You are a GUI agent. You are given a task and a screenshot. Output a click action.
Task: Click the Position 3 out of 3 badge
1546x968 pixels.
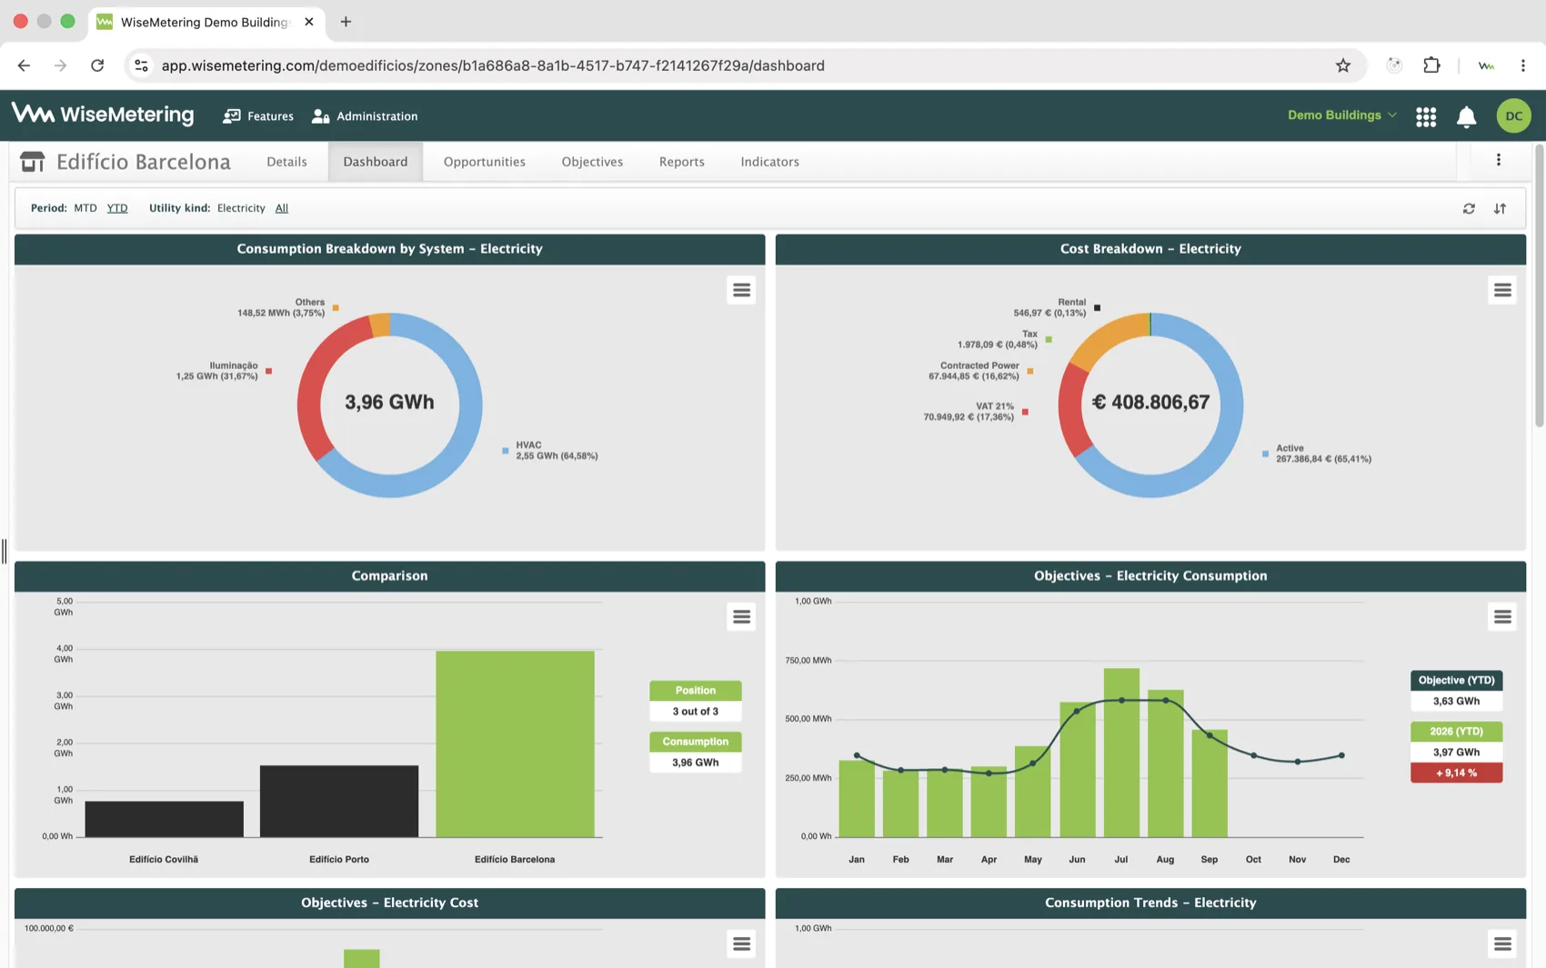[696, 701]
